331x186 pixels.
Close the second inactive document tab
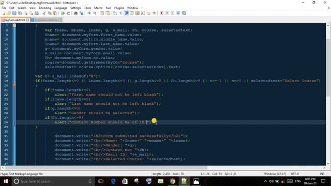(x=60, y=20)
